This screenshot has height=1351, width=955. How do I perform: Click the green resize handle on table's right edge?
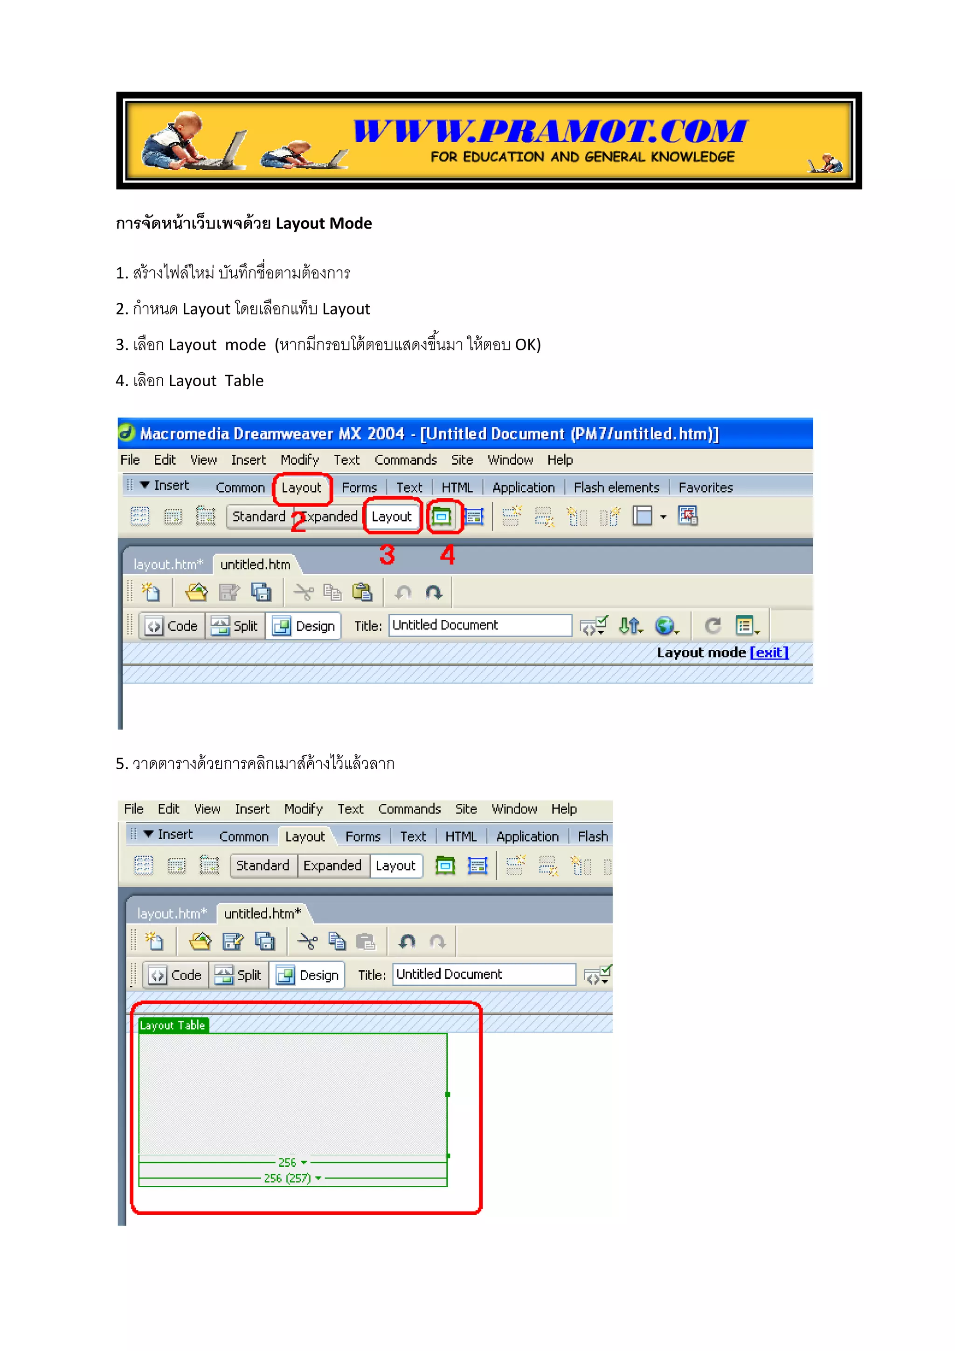point(448,1094)
